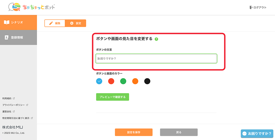Image resolution: width=275 pixels, height=140 pixels.
Task: Click the logout door icon
Action: 251,7
